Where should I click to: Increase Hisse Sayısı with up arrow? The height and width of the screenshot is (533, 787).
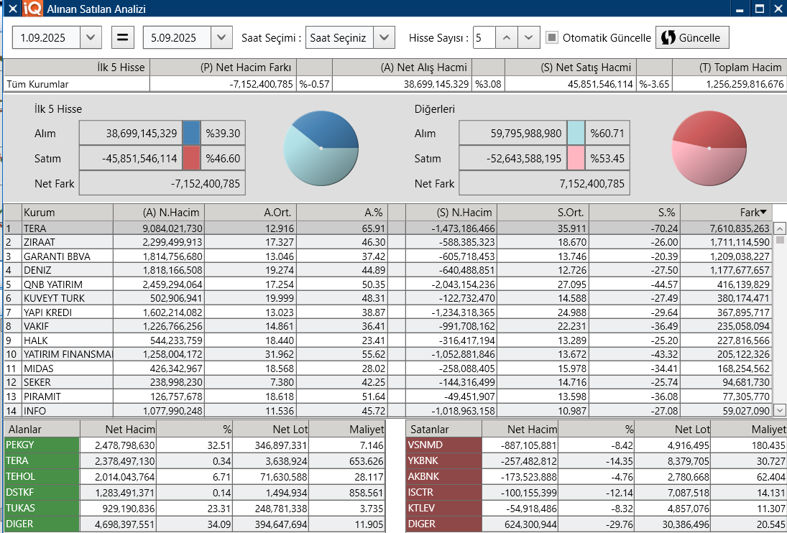click(507, 37)
